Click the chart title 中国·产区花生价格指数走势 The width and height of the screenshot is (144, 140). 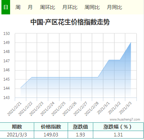70,22
